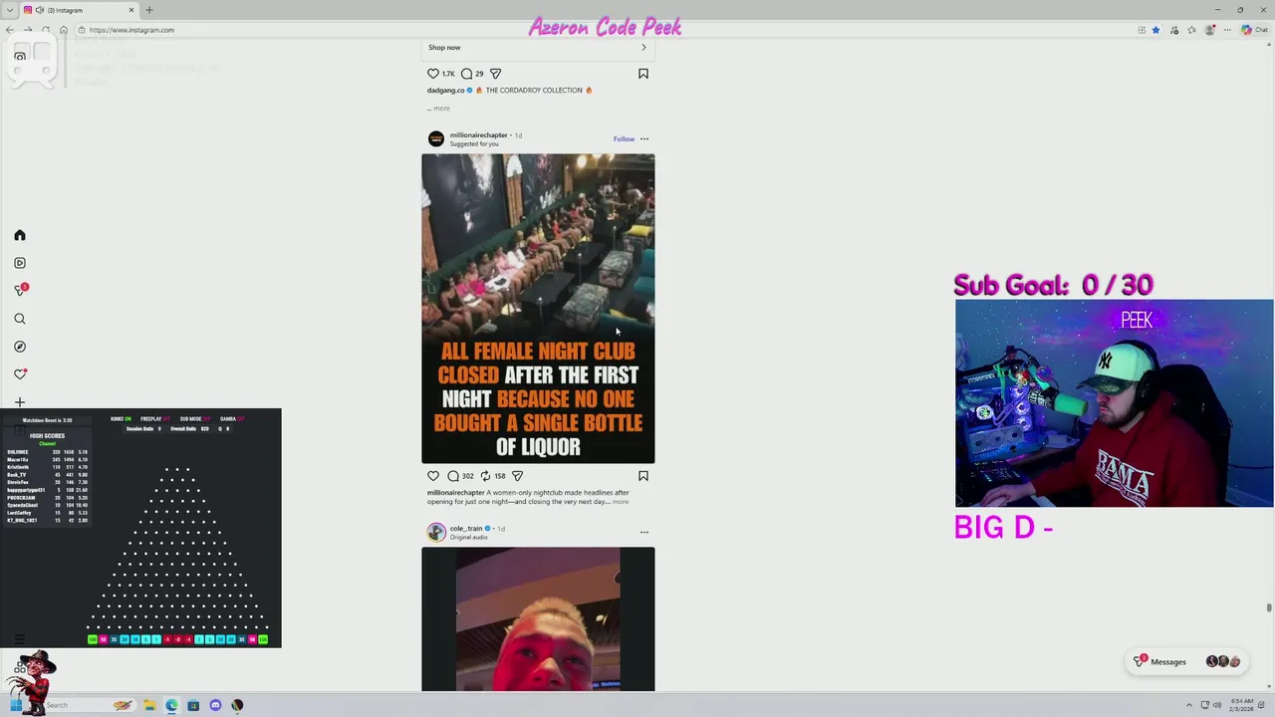The width and height of the screenshot is (1275, 717).
Task: Save the dadgang.co post with bookmark icon
Action: click(x=643, y=74)
